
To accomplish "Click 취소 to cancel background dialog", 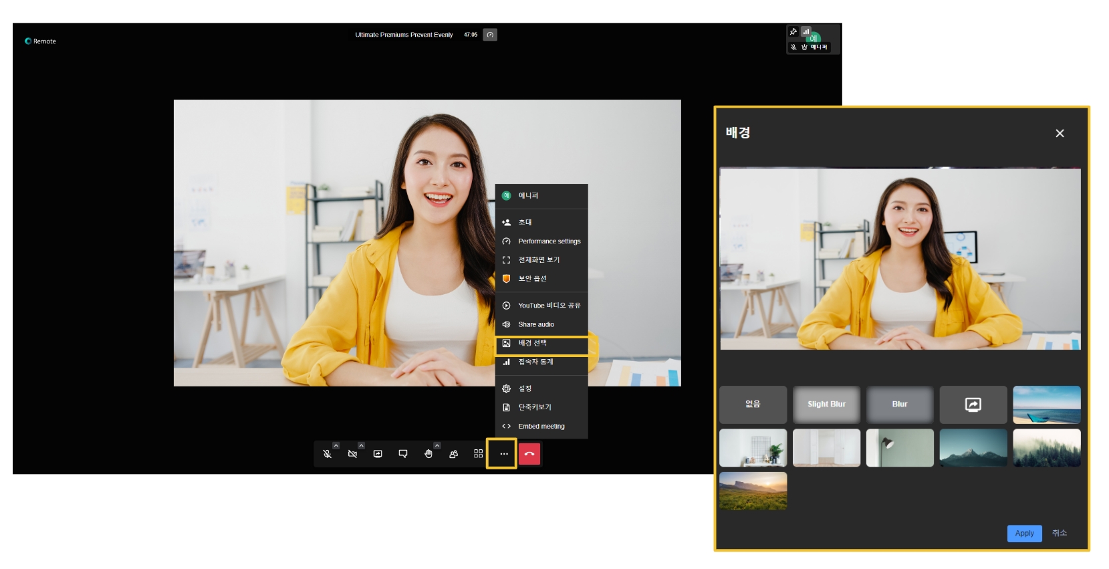I will (1060, 533).
